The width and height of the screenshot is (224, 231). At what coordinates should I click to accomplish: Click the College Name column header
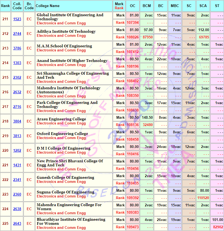tap(48, 6)
